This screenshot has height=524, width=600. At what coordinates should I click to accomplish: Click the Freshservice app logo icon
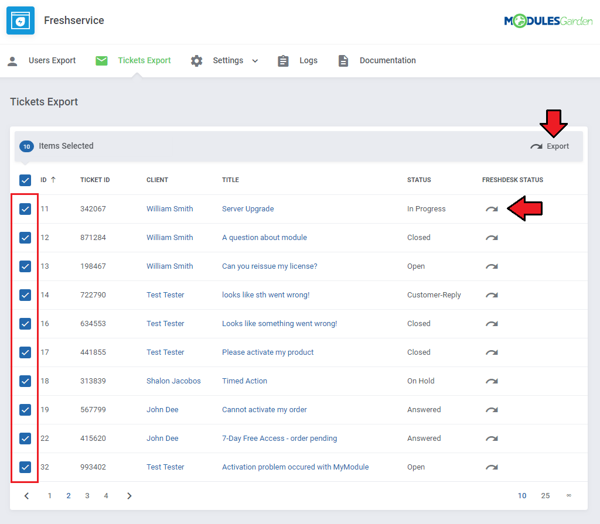click(x=21, y=20)
